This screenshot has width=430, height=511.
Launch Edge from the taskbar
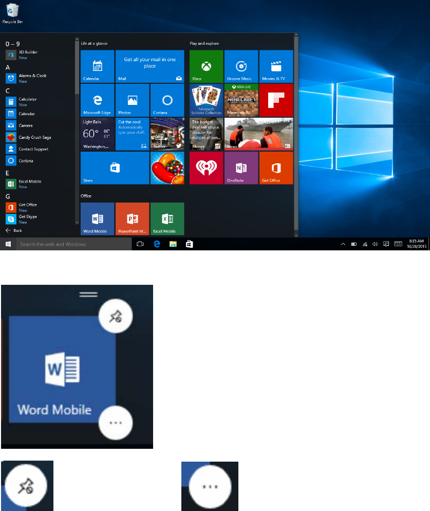click(x=157, y=244)
